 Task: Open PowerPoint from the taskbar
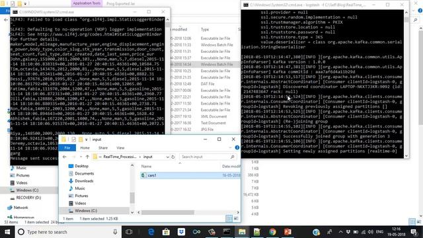[288, 232]
